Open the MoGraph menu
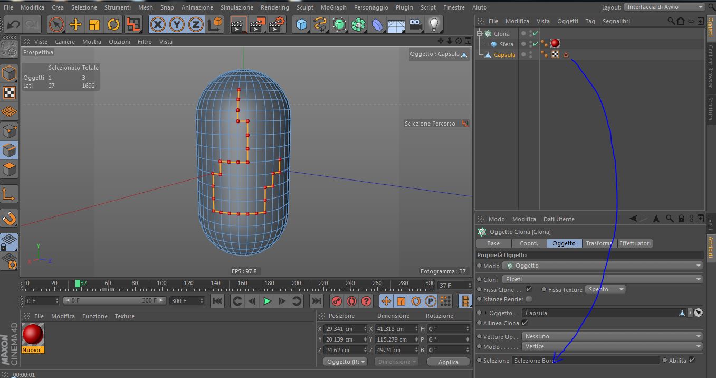This screenshot has width=716, height=378. [x=333, y=7]
